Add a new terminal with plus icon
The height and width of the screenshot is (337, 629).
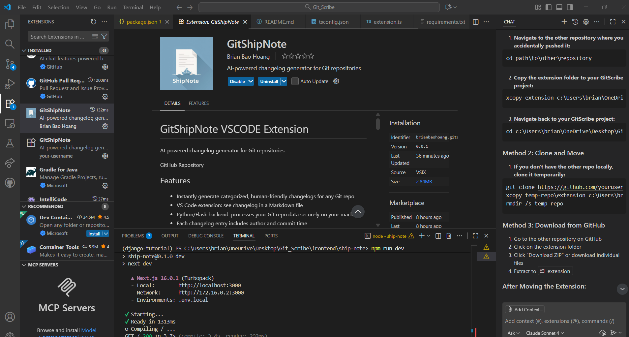point(422,236)
